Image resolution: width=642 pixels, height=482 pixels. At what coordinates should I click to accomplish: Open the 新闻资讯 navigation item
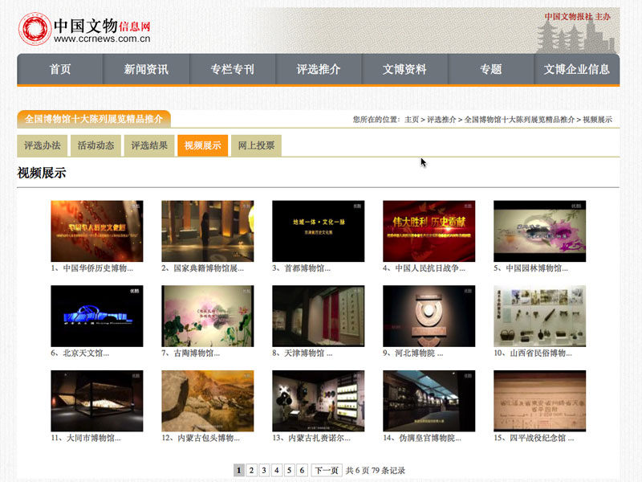click(146, 69)
